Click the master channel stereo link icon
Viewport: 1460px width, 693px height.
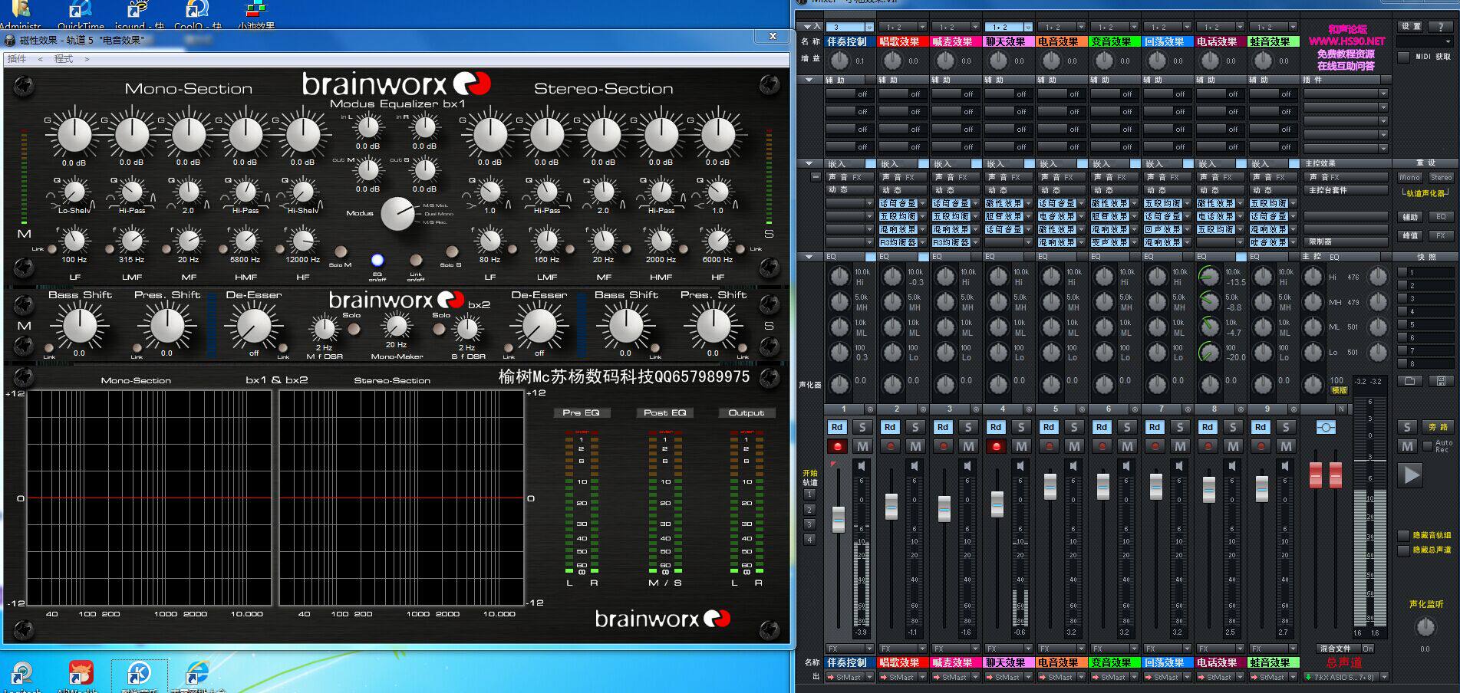point(1325,427)
